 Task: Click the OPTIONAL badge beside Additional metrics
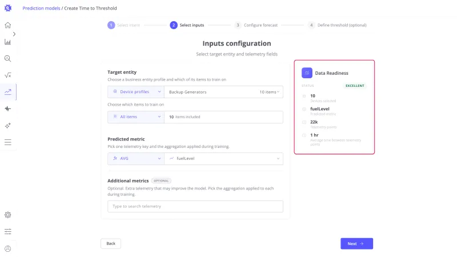(x=161, y=180)
